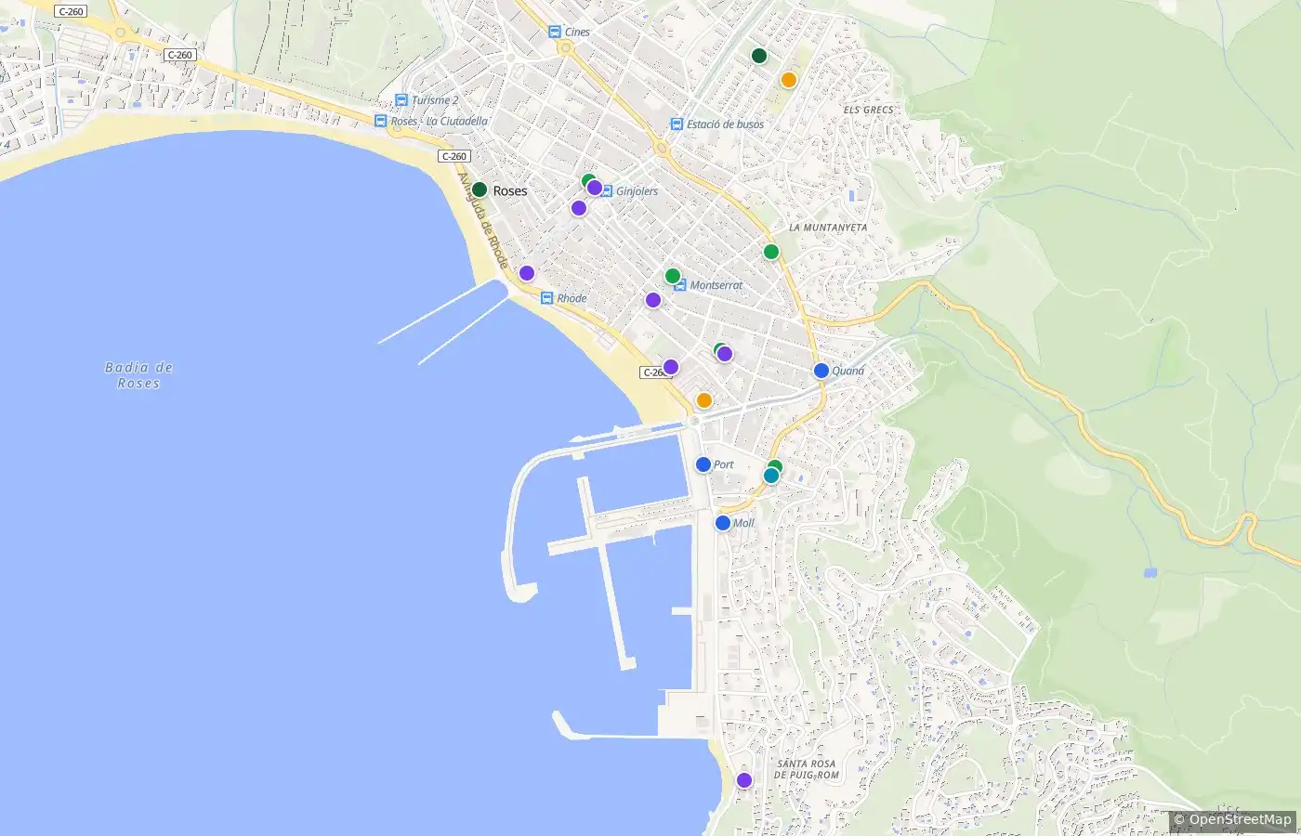
Task: Select the Turisme 2 bus stop icon
Action: [401, 100]
